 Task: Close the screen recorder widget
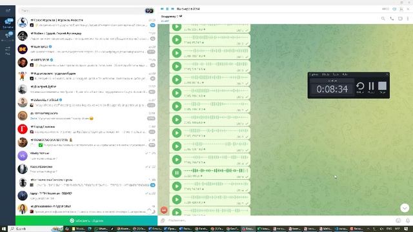coord(387,75)
